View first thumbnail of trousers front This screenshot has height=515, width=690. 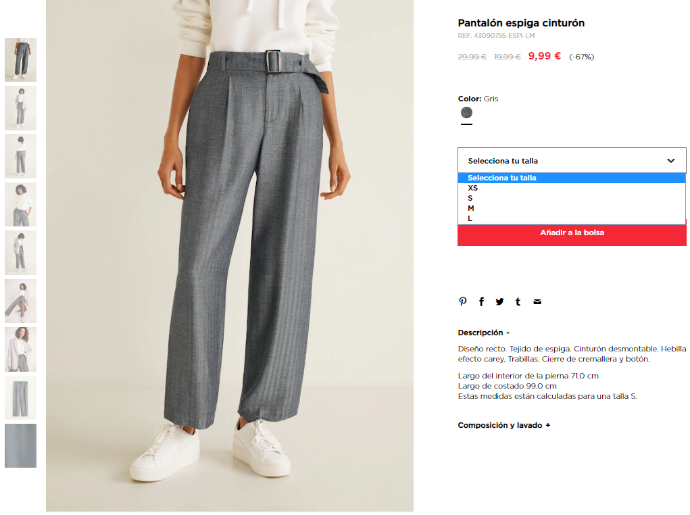tap(21, 59)
